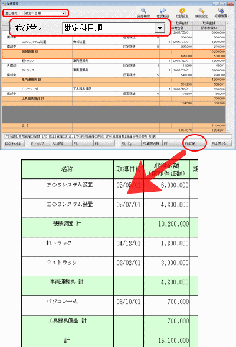Open 仕訳設定 from the toolbar

[x=182, y=13]
